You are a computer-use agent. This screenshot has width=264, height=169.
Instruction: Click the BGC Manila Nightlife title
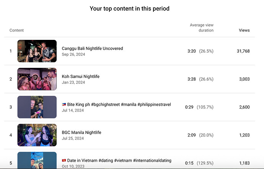[81, 132]
